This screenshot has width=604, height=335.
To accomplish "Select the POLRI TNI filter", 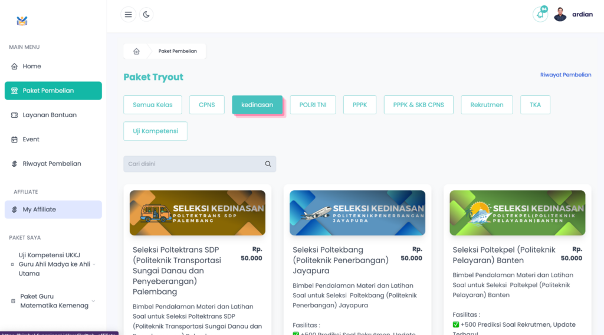I will click(x=313, y=105).
